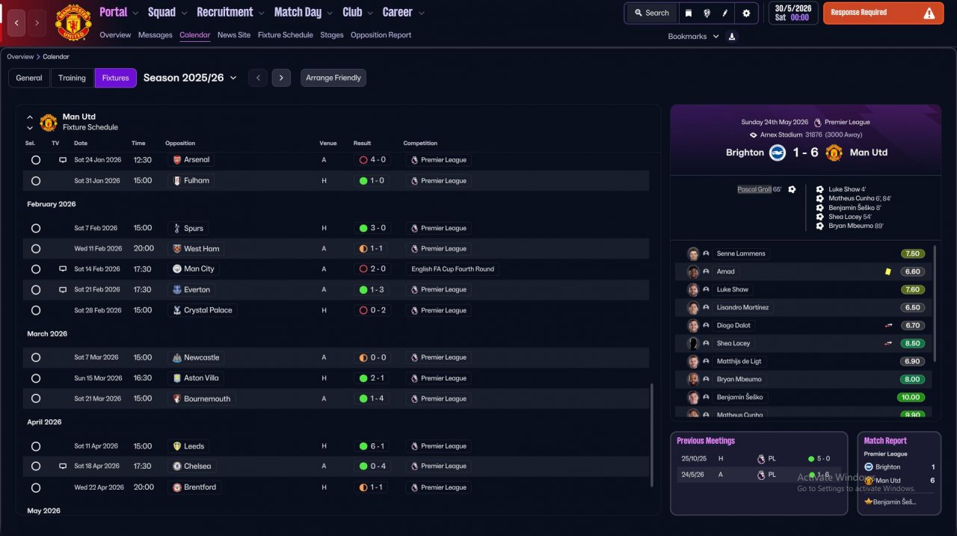Click Senne Lammens player portrait
Screen dimensions: 957x536
[693, 253]
